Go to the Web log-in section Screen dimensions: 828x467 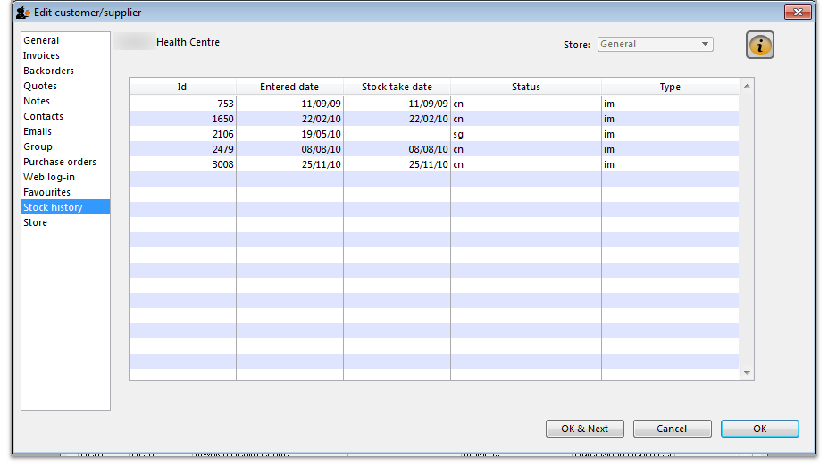coord(49,177)
